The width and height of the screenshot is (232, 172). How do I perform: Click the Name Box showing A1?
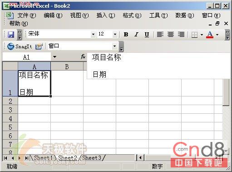click(27, 57)
